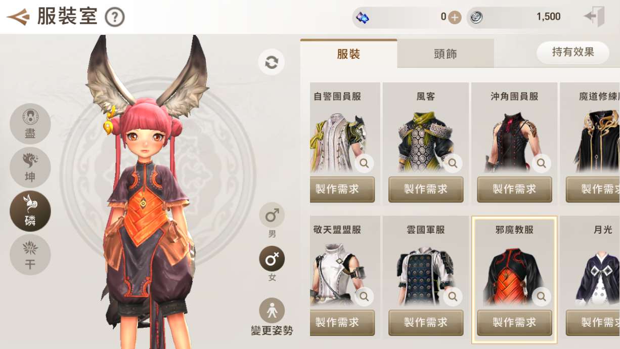Click magnifier icon on 沖角團員服 outfit

541,163
